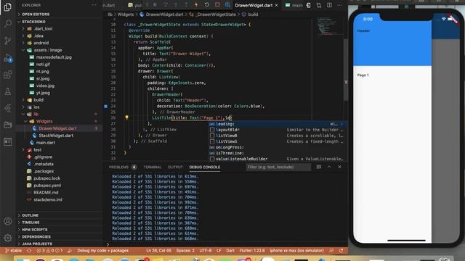This screenshot has height=261, width=465.
Task: Click Debug my code + packages status item
Action: point(103,251)
